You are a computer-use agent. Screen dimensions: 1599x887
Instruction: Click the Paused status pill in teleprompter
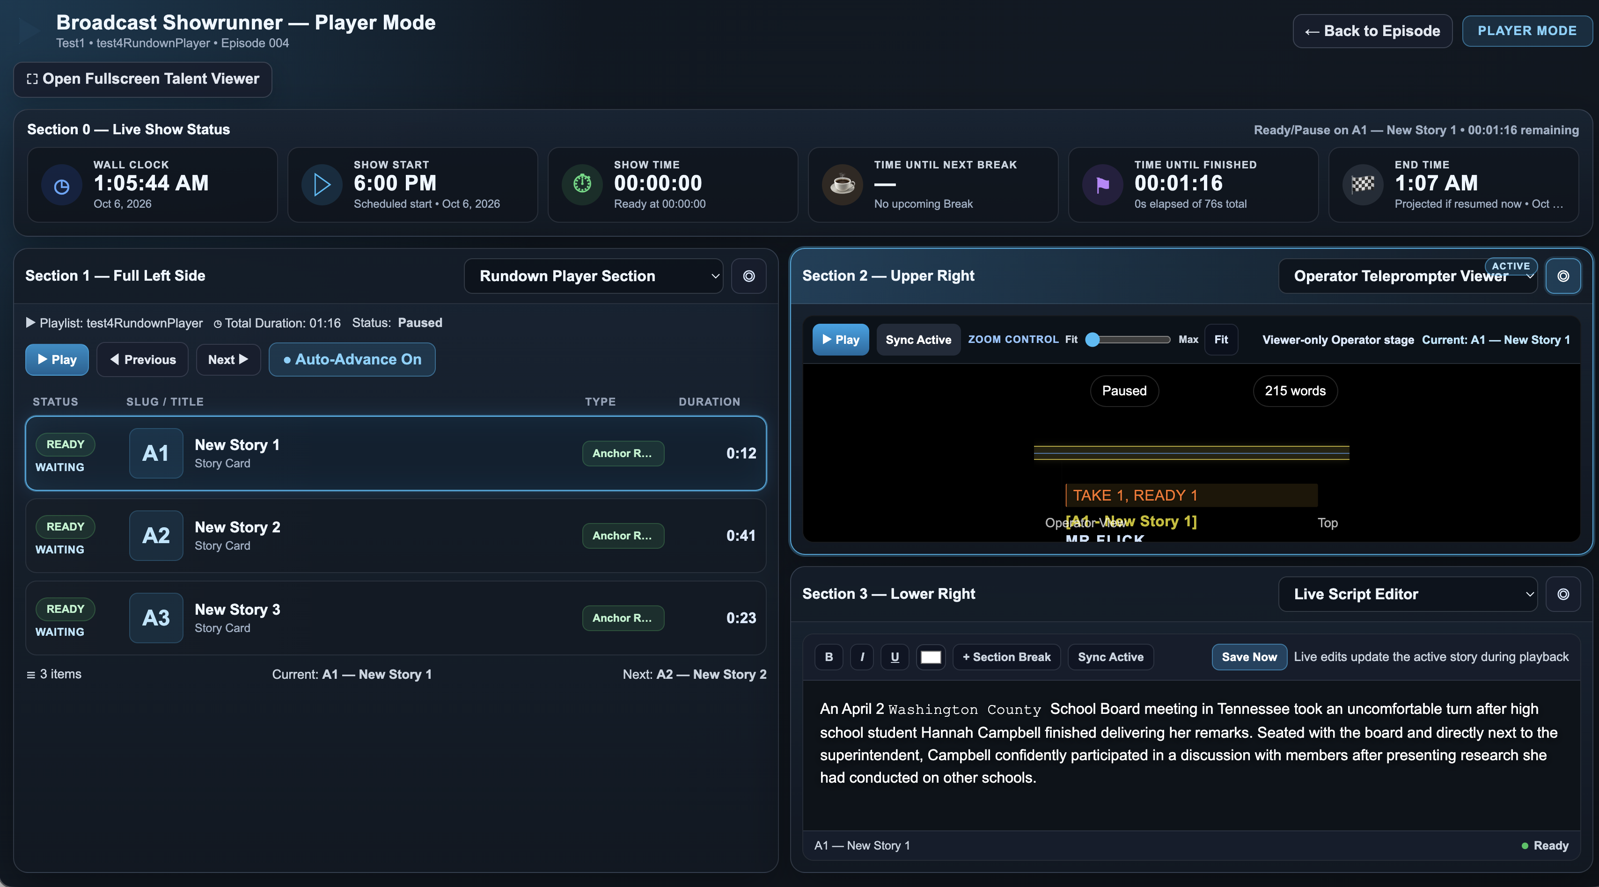tap(1124, 392)
